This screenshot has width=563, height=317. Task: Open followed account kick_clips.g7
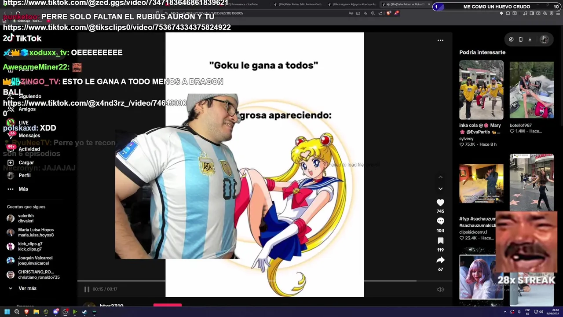pos(25,247)
